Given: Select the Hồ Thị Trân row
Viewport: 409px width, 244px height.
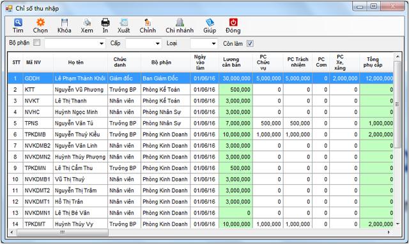Looking at the screenshot, I should (201, 201).
